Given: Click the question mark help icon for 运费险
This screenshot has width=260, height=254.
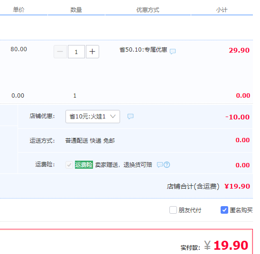Looking at the screenshot, I should click(x=167, y=165).
